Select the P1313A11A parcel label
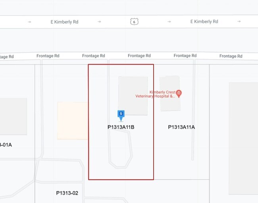Image resolution: width=258 pixels, height=203 pixels. coord(181,127)
